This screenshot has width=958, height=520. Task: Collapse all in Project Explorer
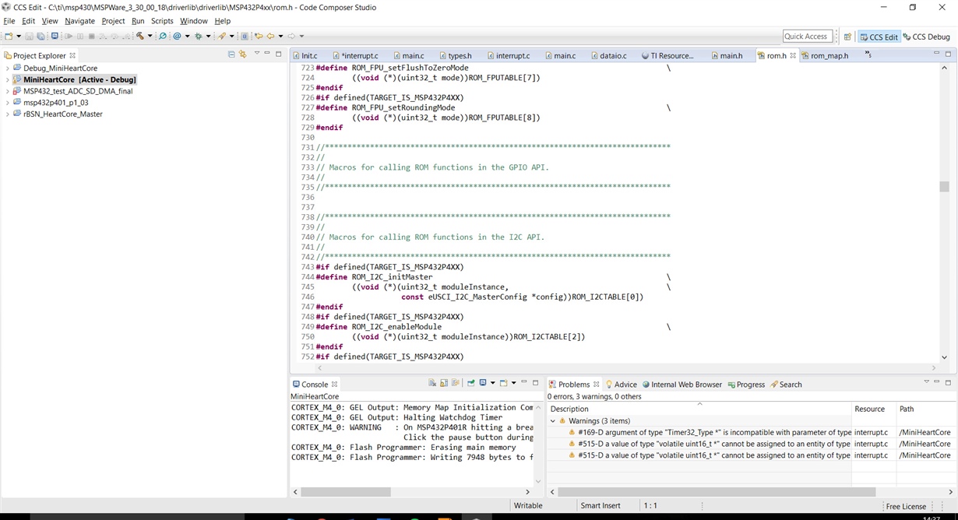231,54
